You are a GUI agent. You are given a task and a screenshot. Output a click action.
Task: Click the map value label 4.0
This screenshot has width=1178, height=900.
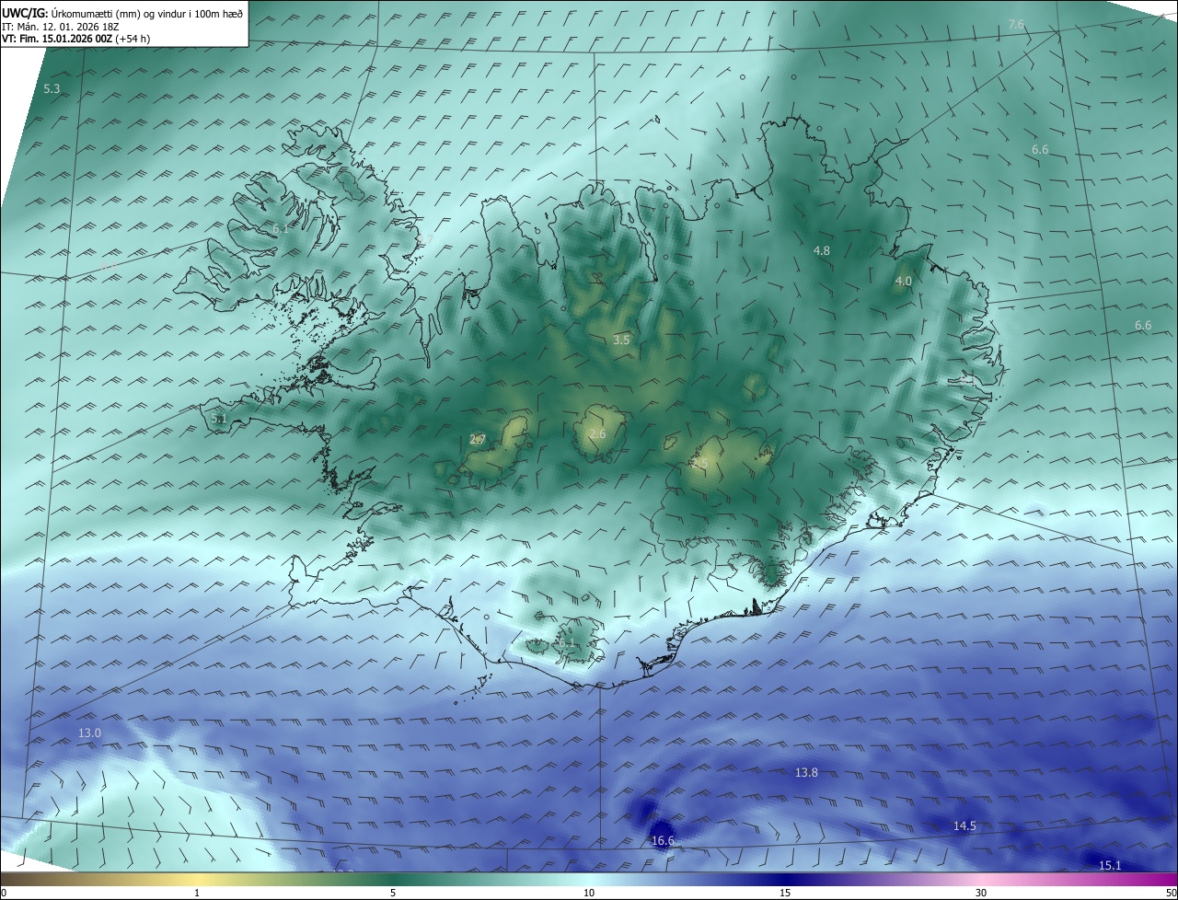pyautogui.click(x=904, y=282)
